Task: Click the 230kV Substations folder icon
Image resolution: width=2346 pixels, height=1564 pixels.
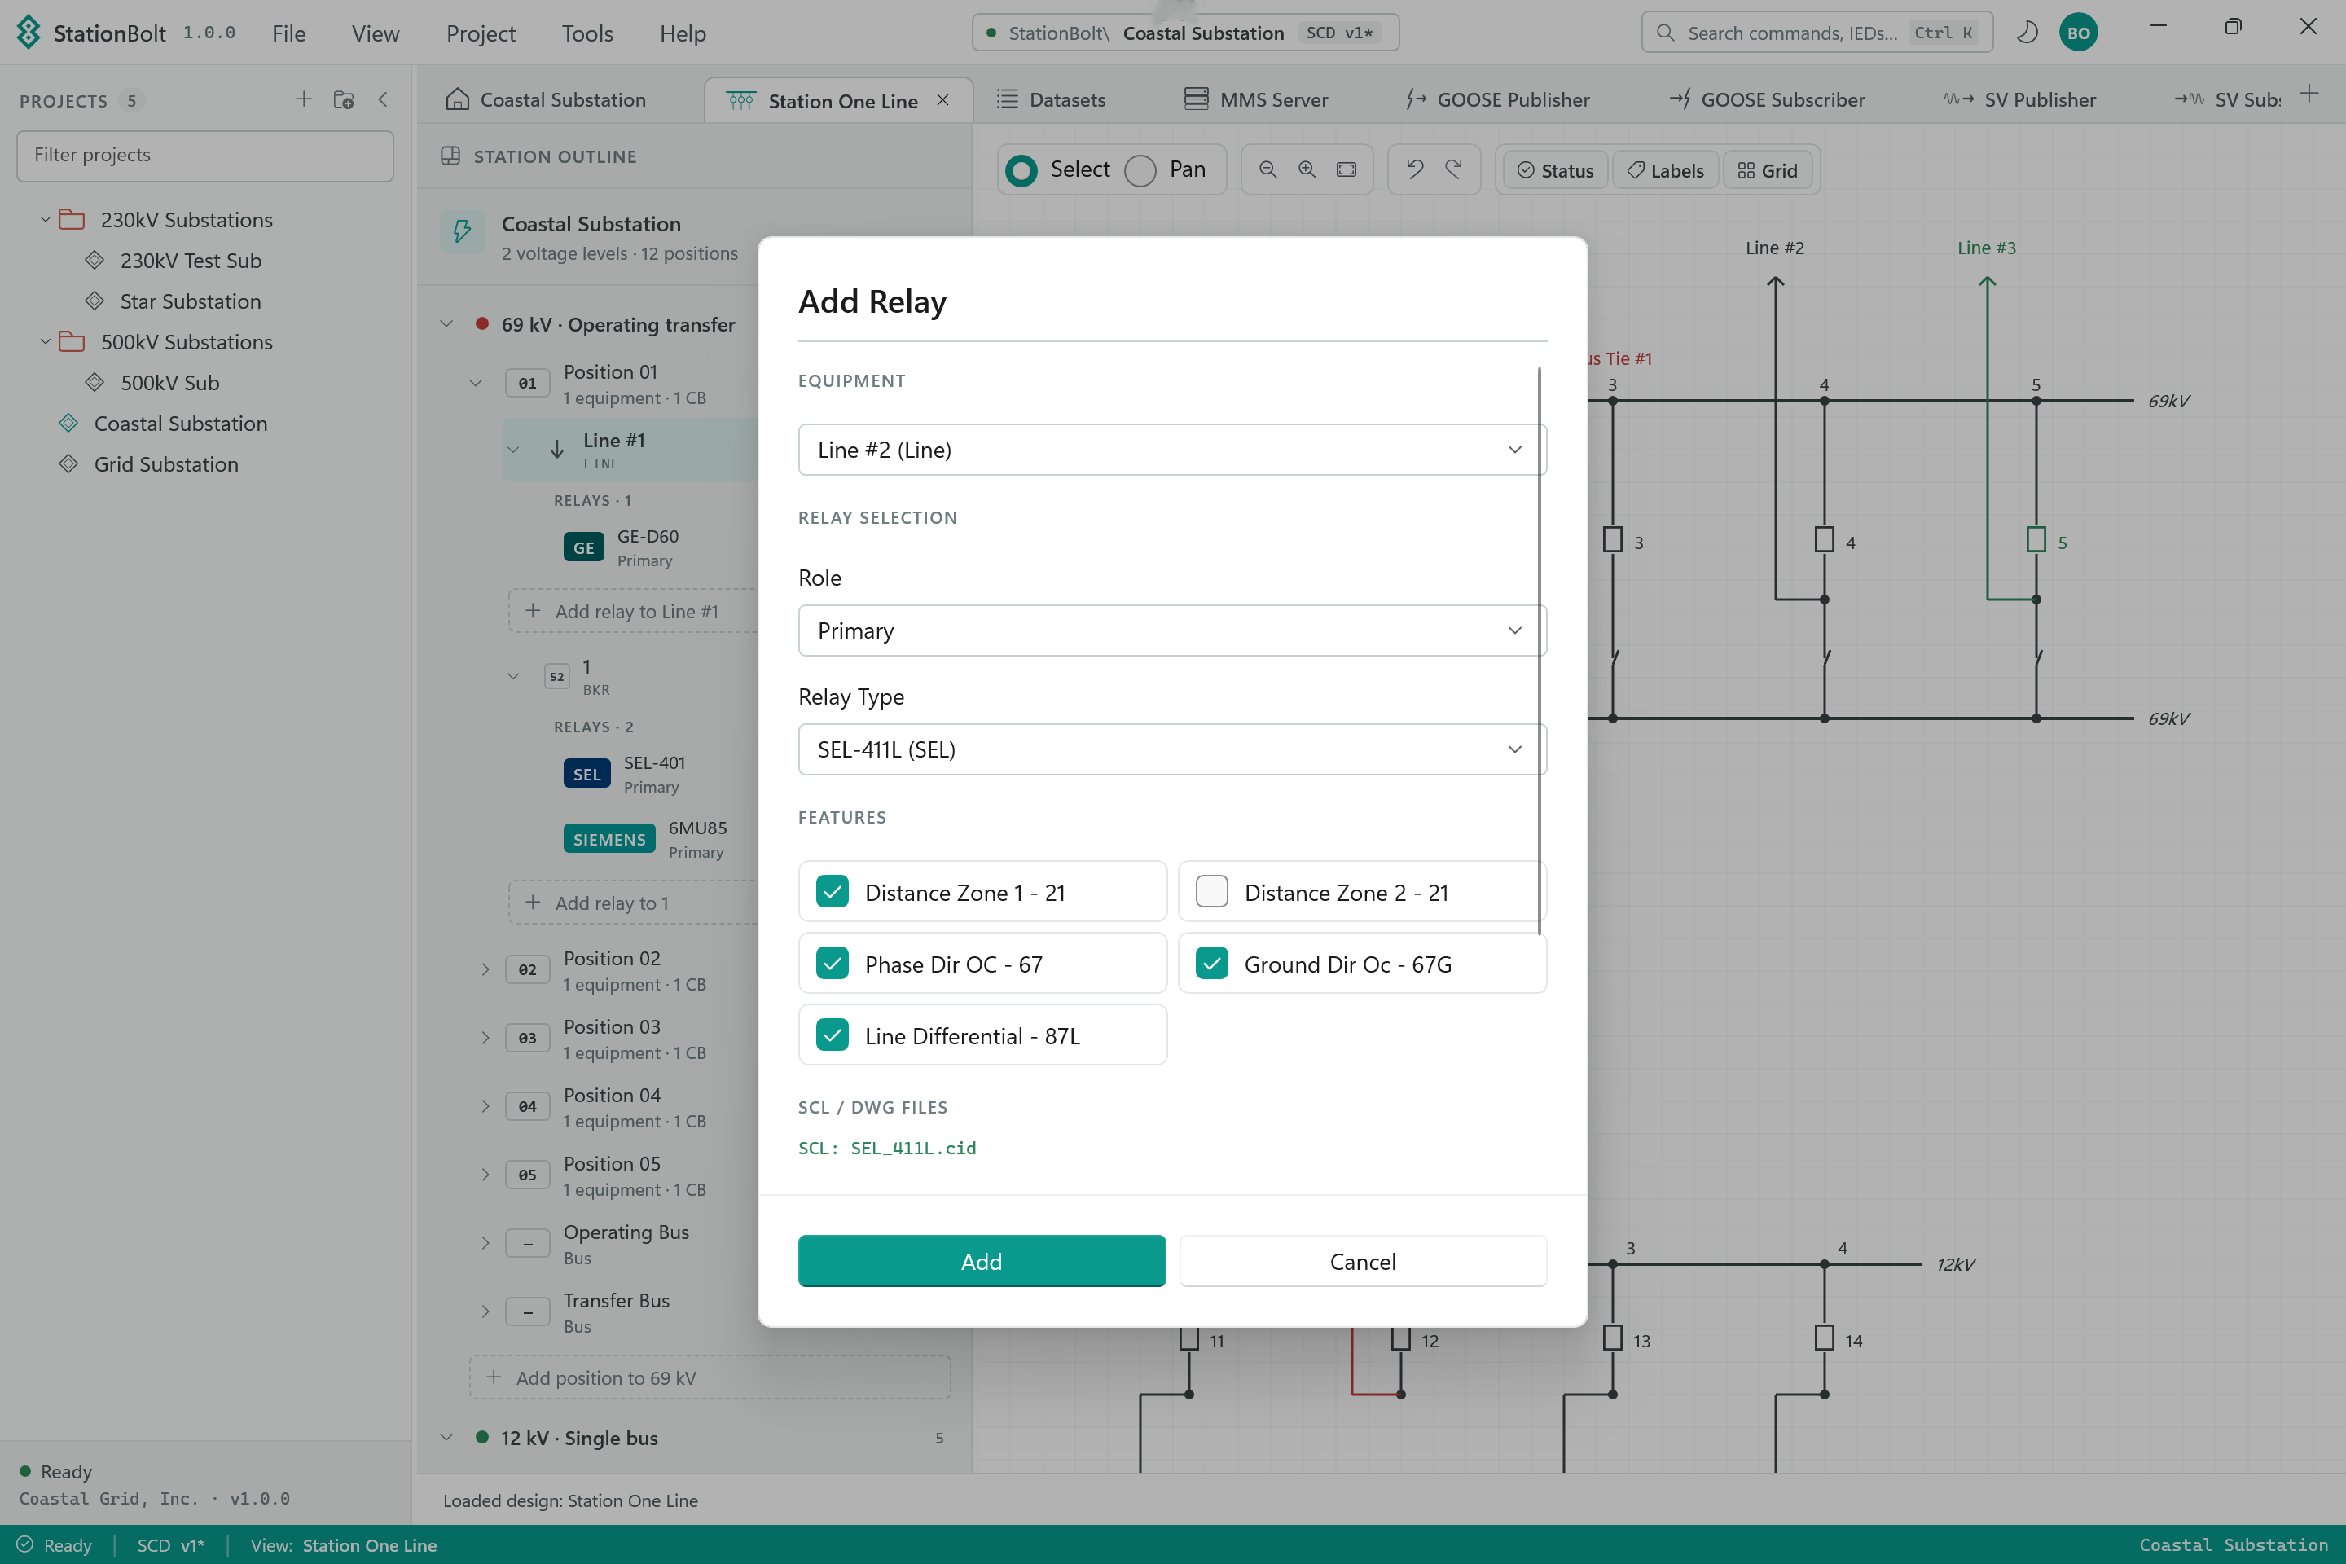Action: click(x=72, y=219)
